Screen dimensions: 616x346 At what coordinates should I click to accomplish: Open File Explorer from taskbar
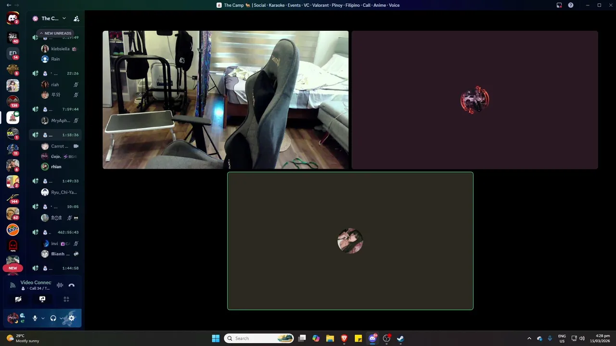[330, 338]
